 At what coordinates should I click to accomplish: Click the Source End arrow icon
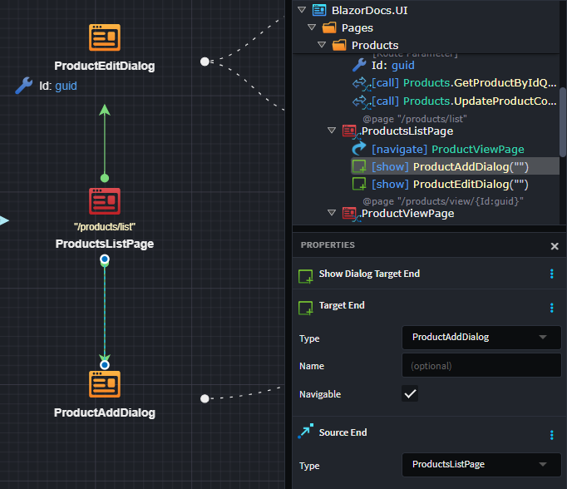306,431
